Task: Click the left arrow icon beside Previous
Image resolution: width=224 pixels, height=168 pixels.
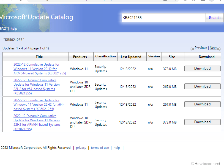Action: point(192,49)
